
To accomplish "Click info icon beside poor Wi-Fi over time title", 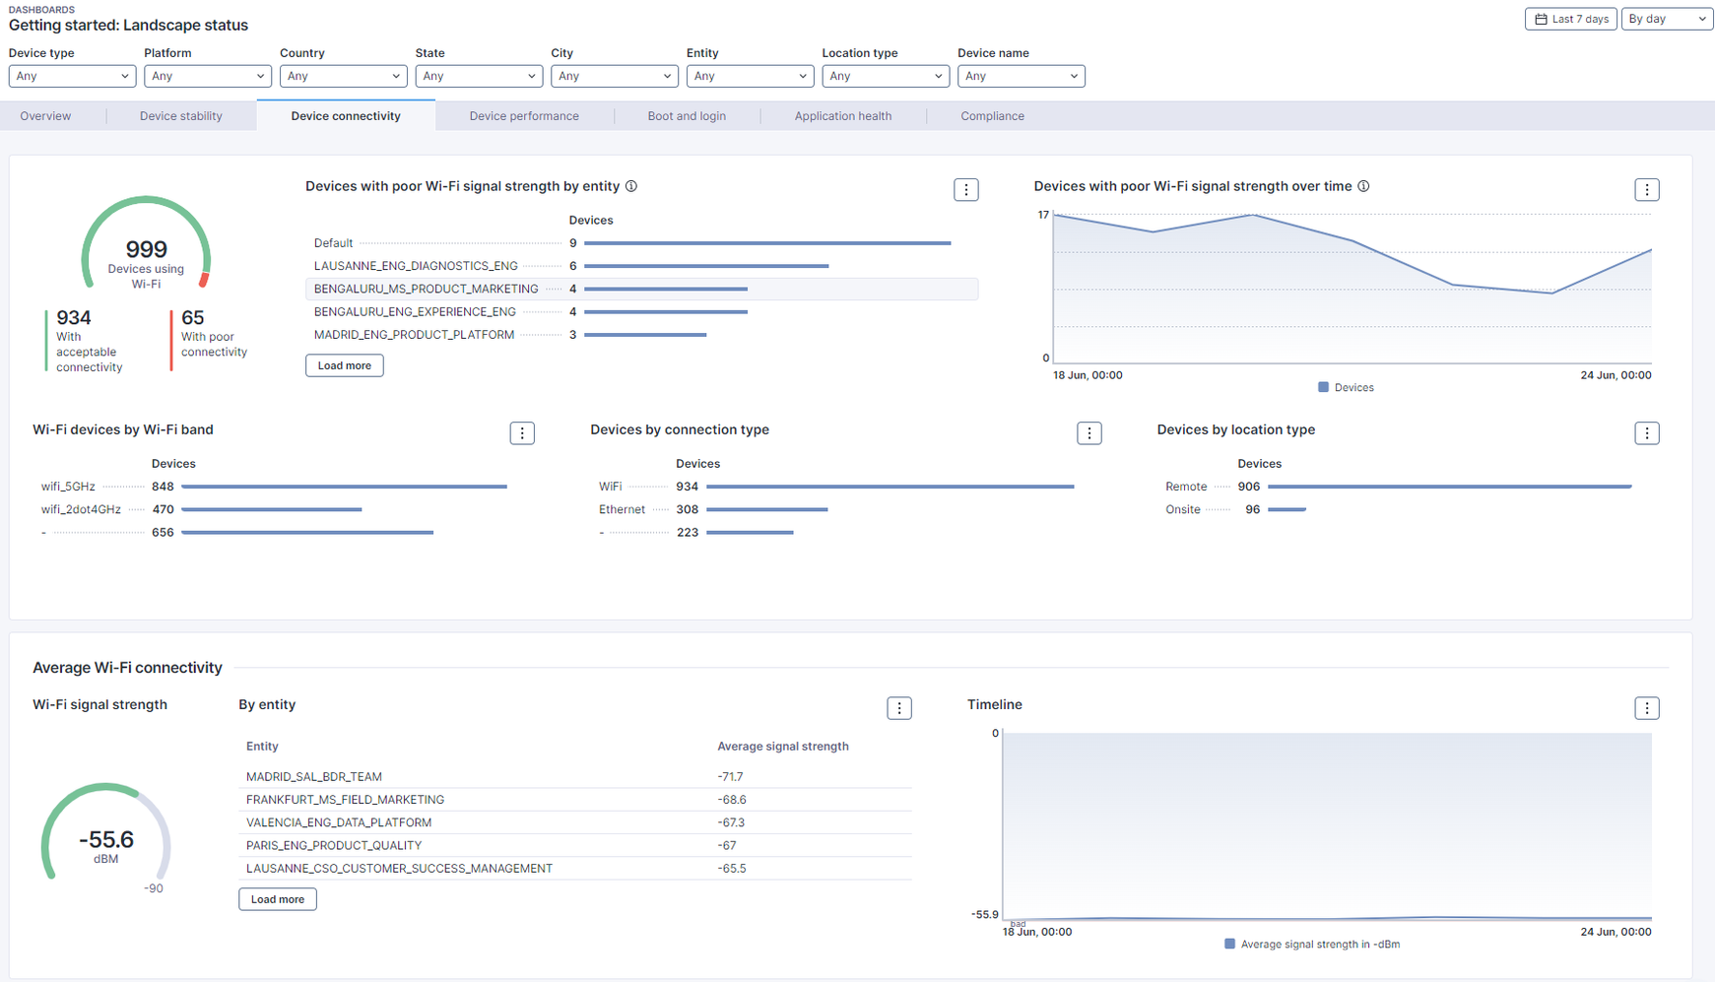I will 1363,186.
